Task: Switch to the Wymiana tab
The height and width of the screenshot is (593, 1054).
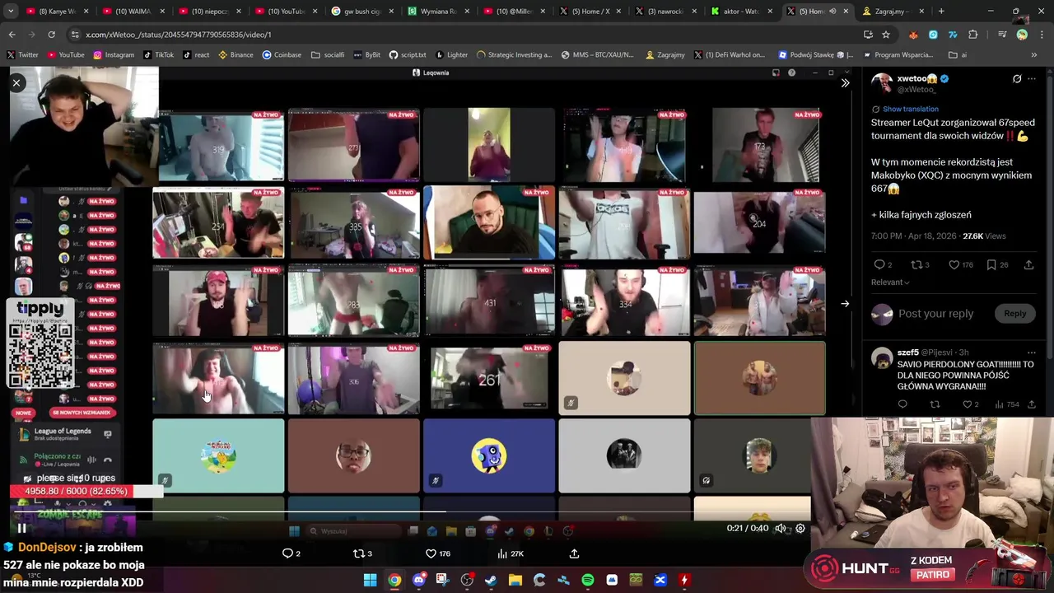Action: point(438,12)
